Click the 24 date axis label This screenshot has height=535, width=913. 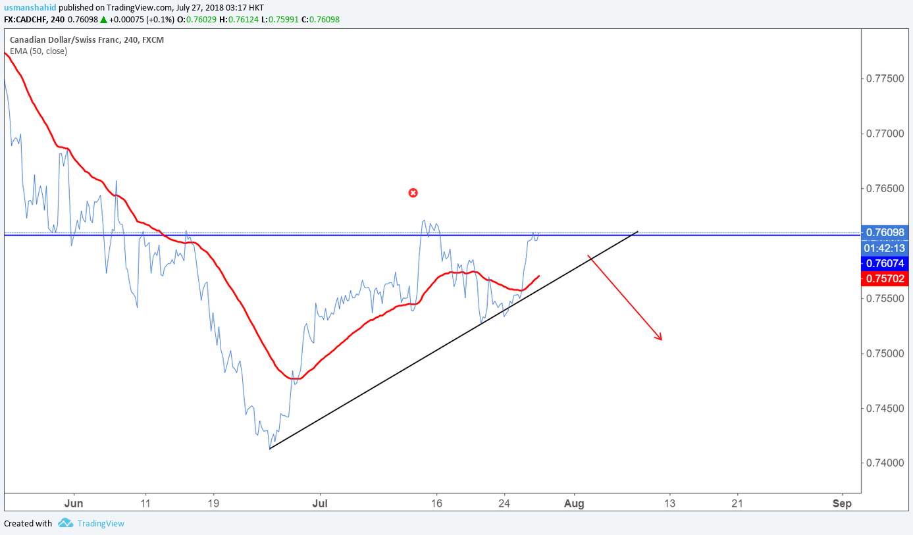click(504, 503)
